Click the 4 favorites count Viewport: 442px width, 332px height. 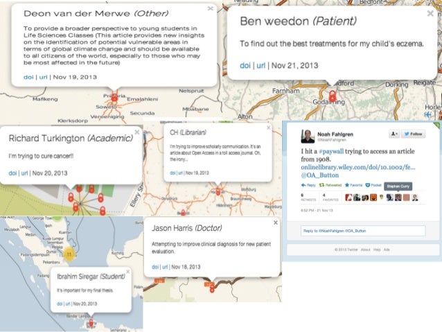(330, 197)
